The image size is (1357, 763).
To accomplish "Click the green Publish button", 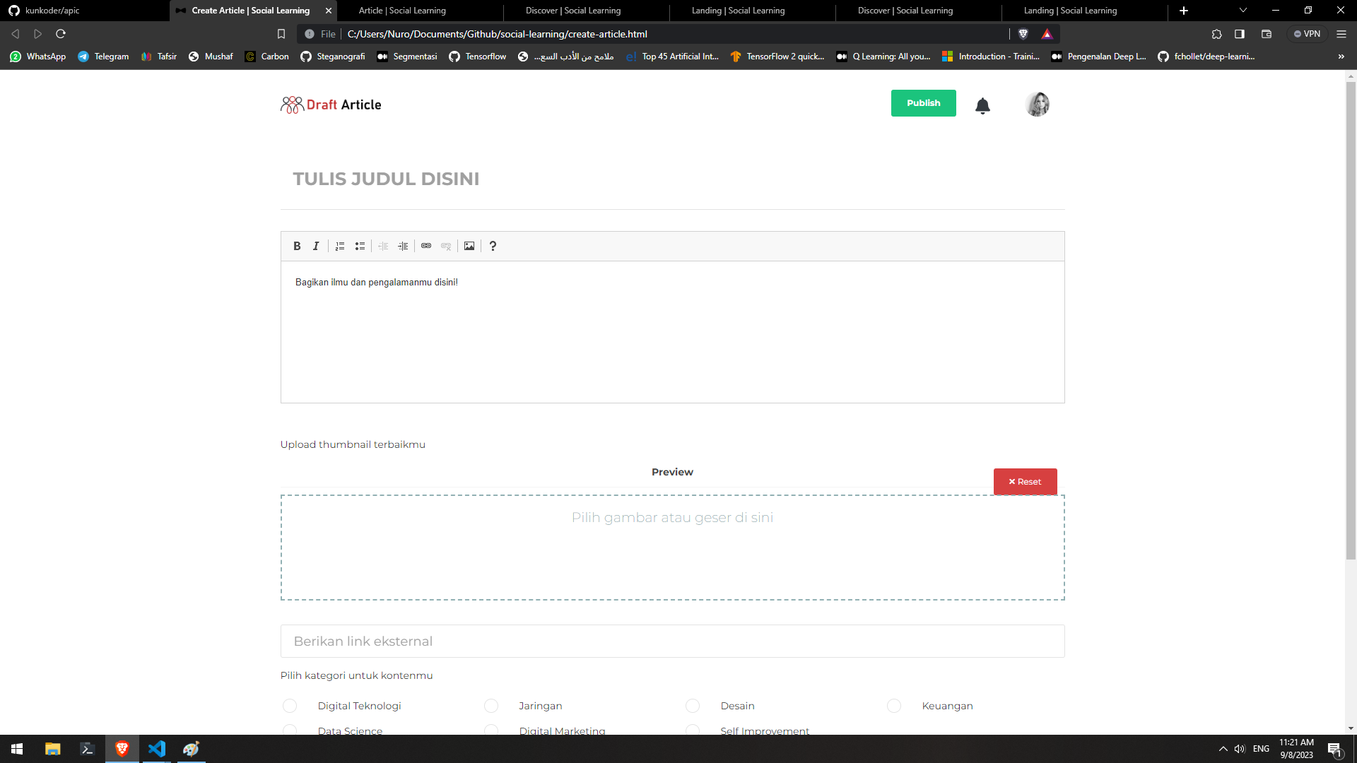I will 923,103.
